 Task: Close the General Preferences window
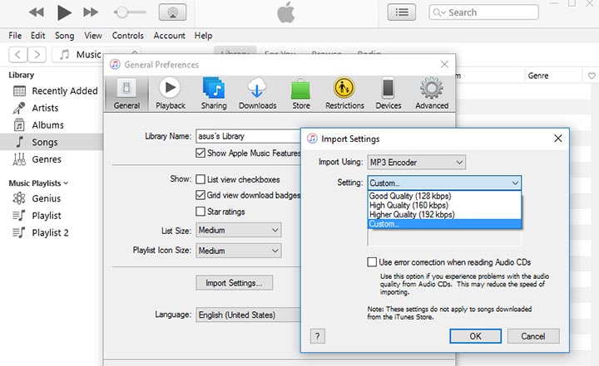point(444,64)
